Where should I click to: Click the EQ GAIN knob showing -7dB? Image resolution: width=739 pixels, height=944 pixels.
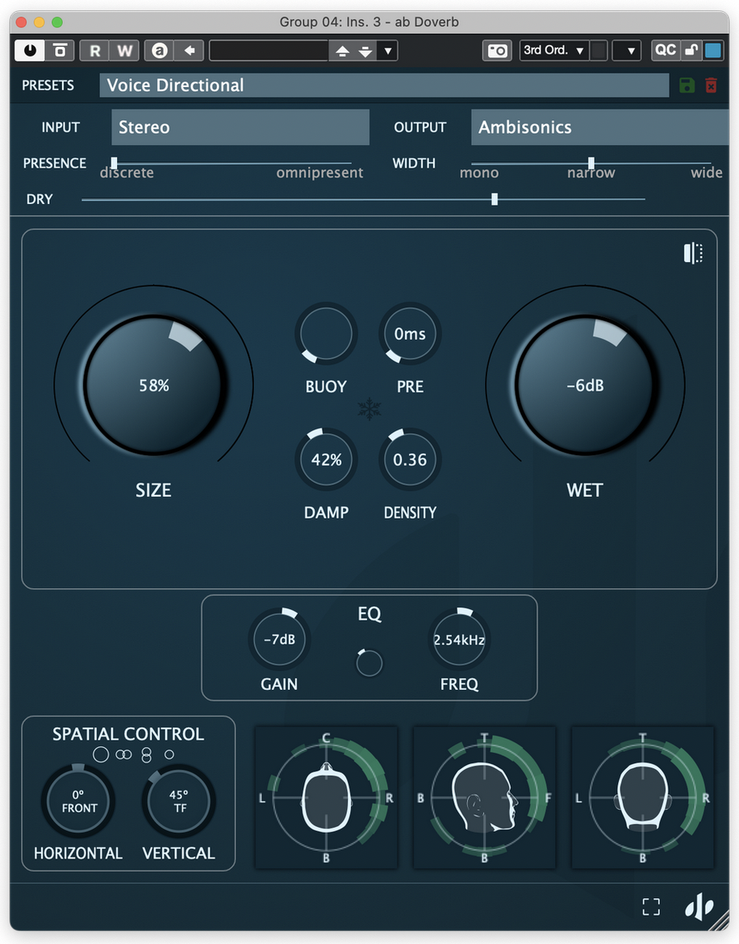(278, 639)
